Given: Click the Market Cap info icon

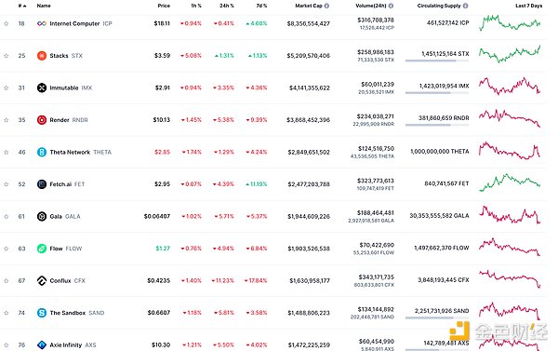Looking at the screenshot, I should coord(326,6).
